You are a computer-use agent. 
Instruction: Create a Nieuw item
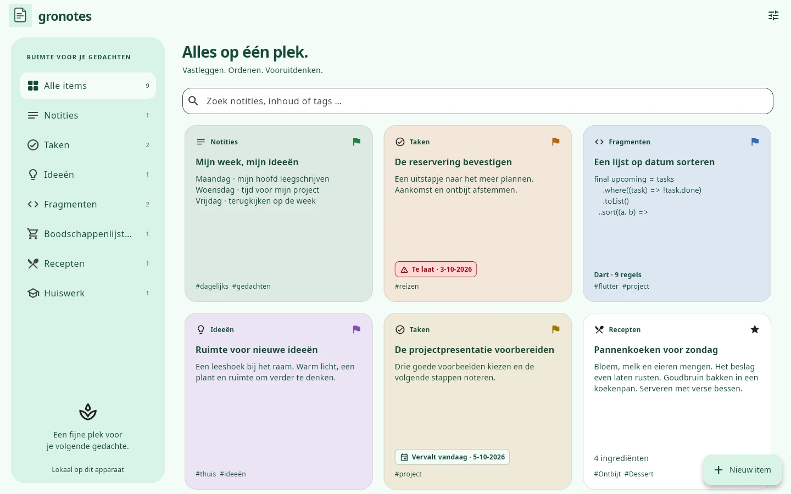click(743, 470)
